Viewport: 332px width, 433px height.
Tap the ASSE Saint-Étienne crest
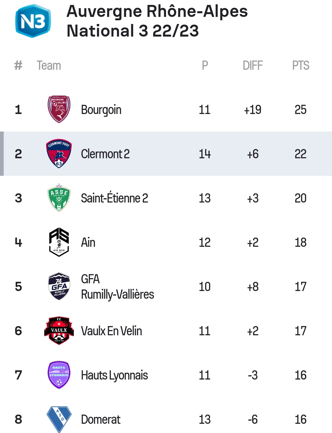[59, 198]
